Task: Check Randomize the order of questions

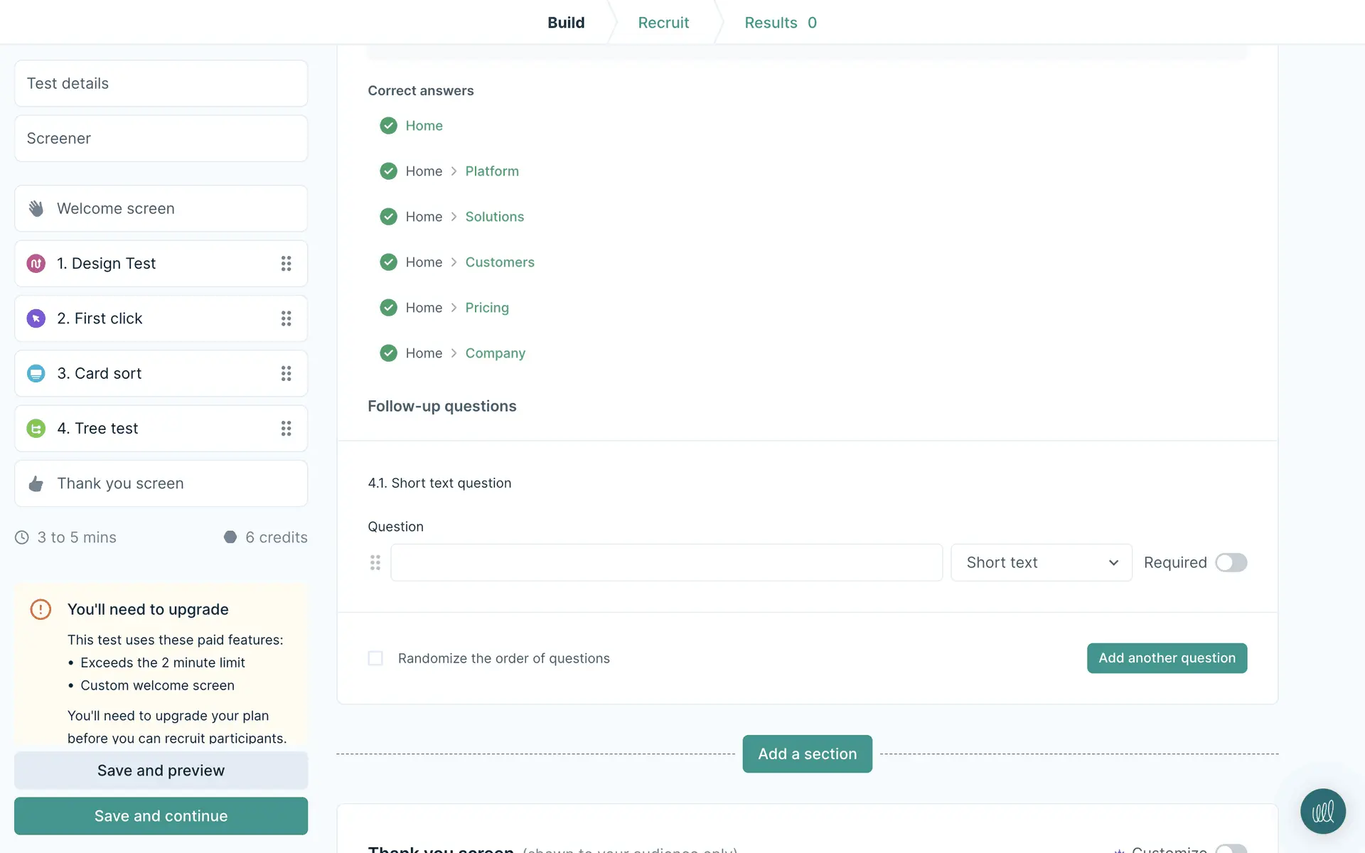Action: (375, 658)
